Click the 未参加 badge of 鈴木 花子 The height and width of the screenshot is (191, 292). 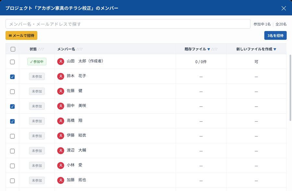(x=37, y=76)
